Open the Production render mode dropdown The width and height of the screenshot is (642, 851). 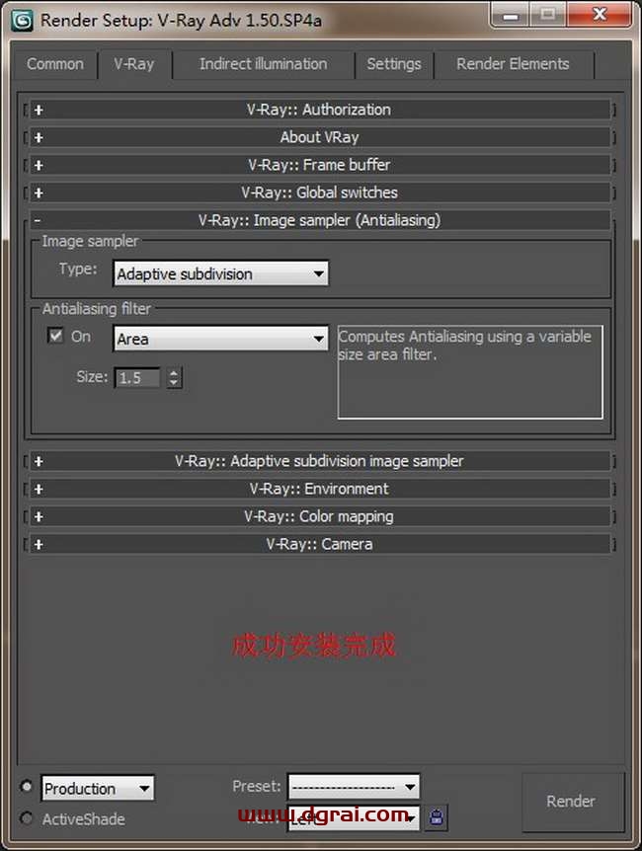(98, 788)
